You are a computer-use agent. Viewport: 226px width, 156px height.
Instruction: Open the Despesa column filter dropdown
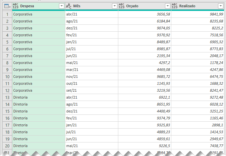[x=61, y=6]
